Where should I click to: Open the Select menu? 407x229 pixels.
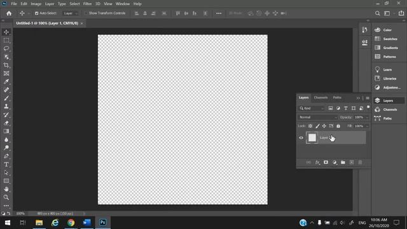pyautogui.click(x=74, y=4)
